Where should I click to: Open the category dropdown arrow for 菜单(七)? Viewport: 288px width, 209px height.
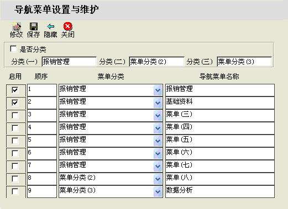tap(158, 166)
